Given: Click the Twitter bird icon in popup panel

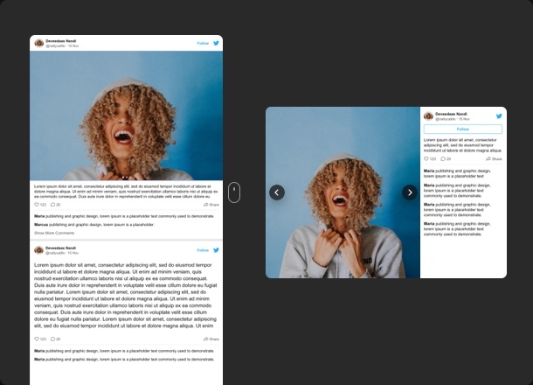Looking at the screenshot, I should [500, 115].
